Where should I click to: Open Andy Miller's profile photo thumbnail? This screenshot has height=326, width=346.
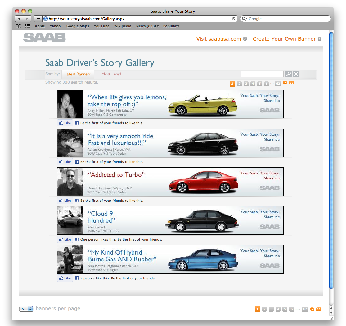70,104
